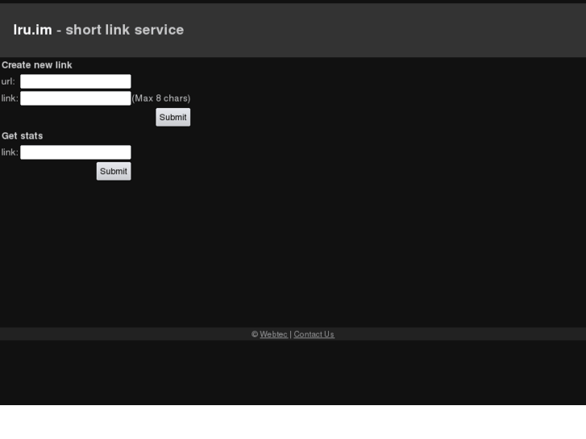Click the "(Max 8 chars)" hint text
586x439 pixels.
161,98
